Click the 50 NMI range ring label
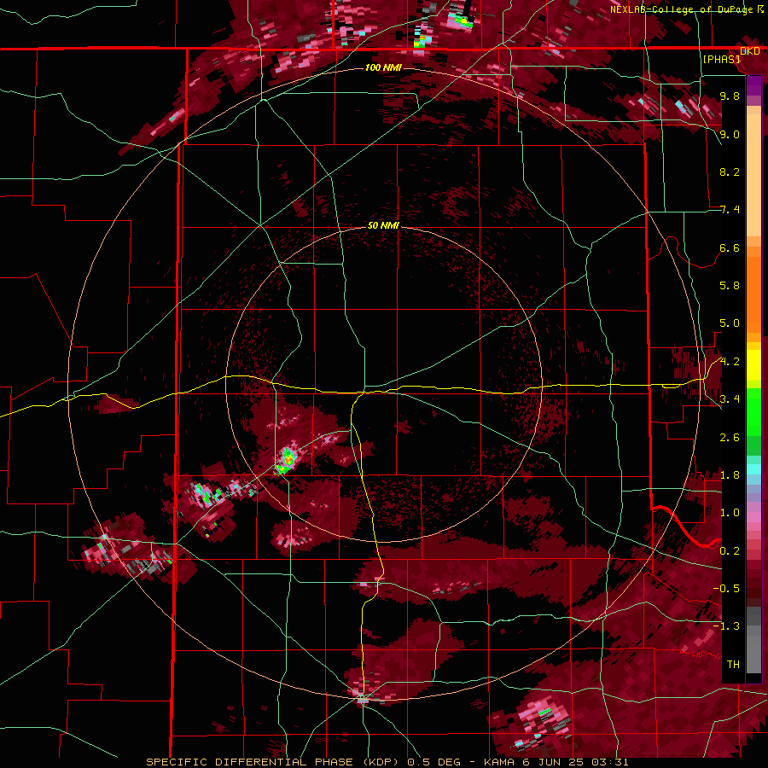768x768 pixels. click(x=383, y=226)
